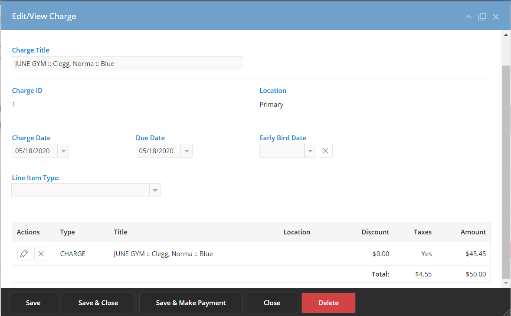Open the Charge Date calendar picker
This screenshot has height=316, width=511.
coord(63,151)
